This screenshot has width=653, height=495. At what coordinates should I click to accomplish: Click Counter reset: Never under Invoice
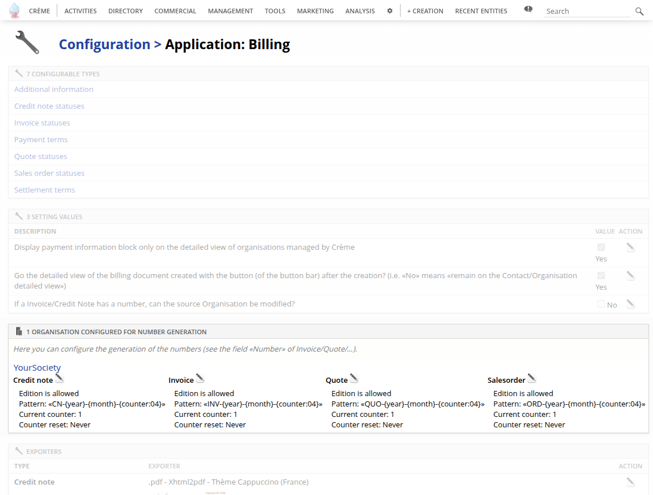[x=210, y=424]
